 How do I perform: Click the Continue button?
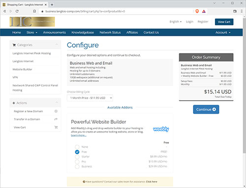206,109
